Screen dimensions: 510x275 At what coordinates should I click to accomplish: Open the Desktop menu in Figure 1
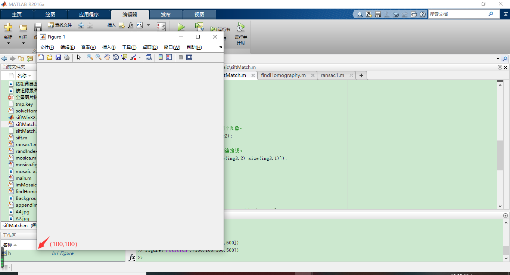coord(150,47)
